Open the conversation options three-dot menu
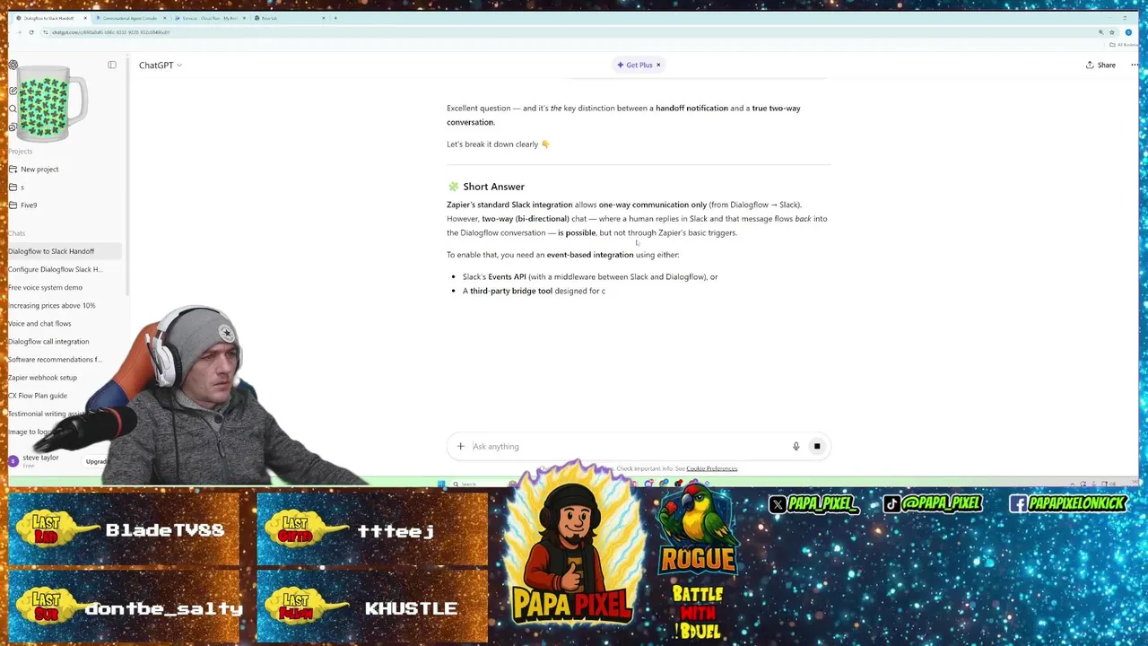1148x646 pixels. (x=1135, y=65)
